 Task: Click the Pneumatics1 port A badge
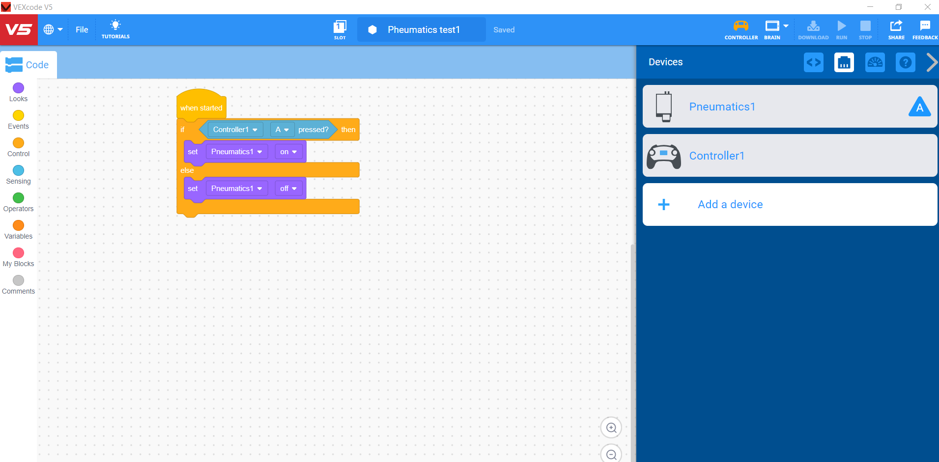[x=920, y=107]
